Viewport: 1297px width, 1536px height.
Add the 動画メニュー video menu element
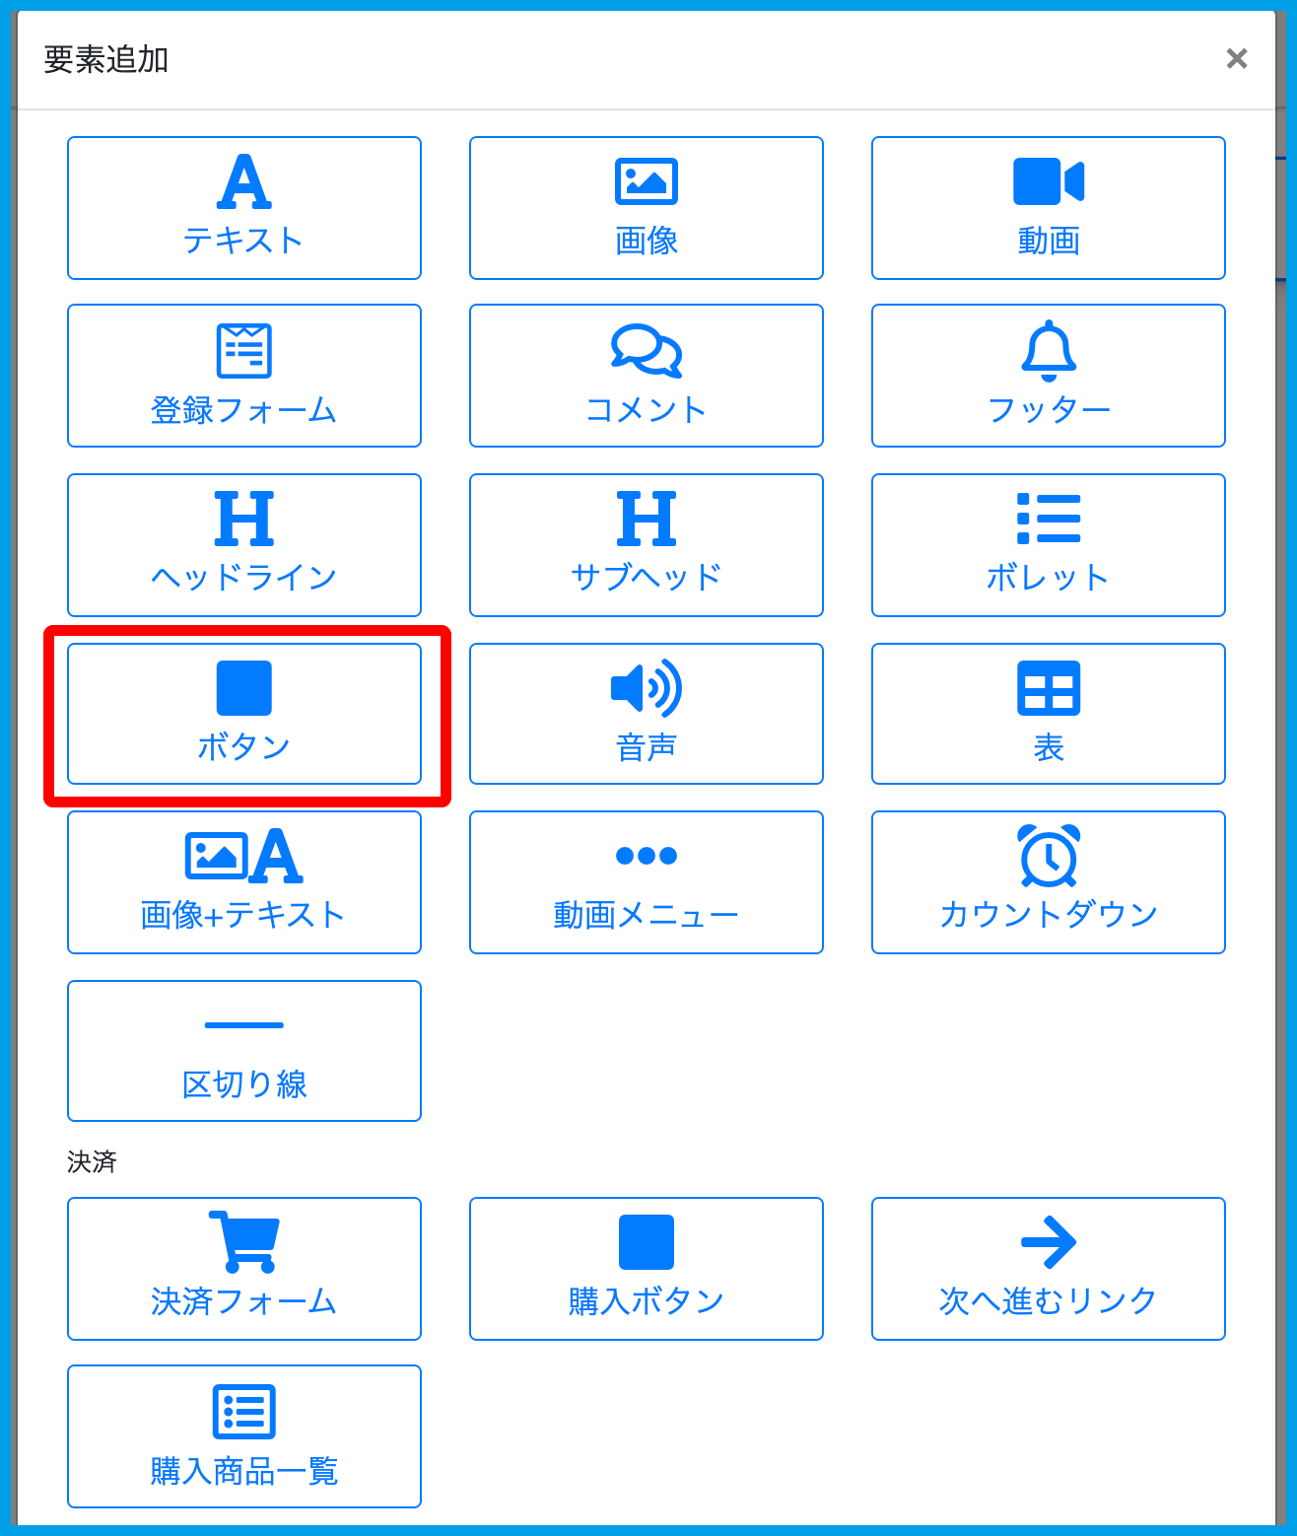point(646,882)
